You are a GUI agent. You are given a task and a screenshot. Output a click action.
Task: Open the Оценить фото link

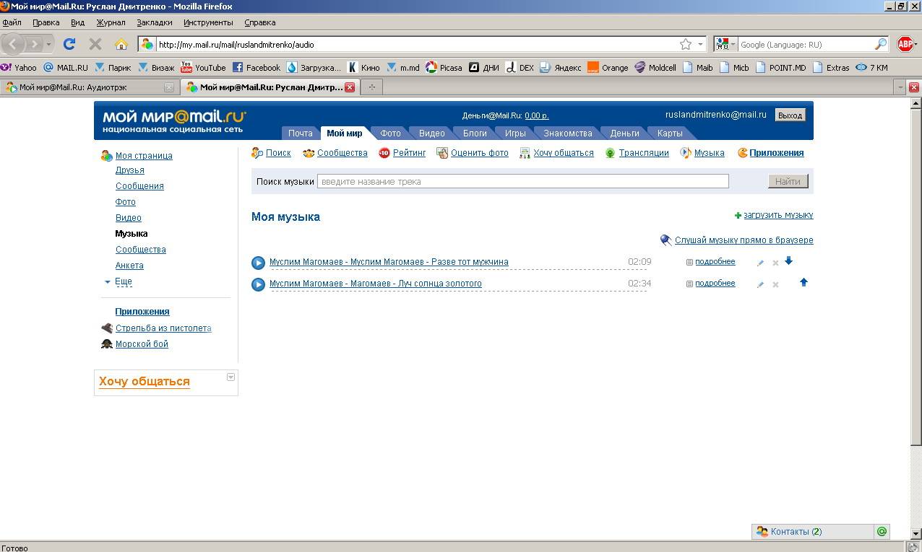[x=479, y=153]
